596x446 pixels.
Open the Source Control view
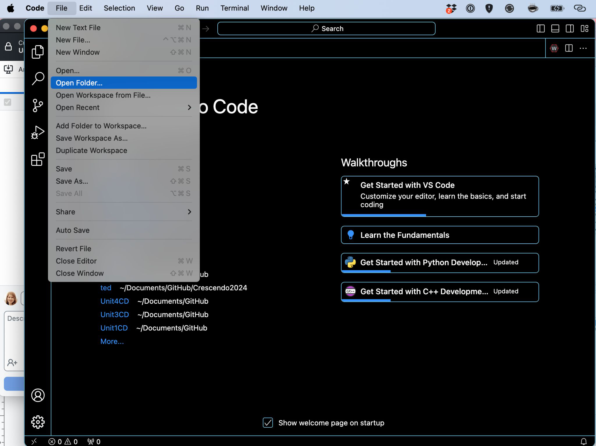point(38,105)
